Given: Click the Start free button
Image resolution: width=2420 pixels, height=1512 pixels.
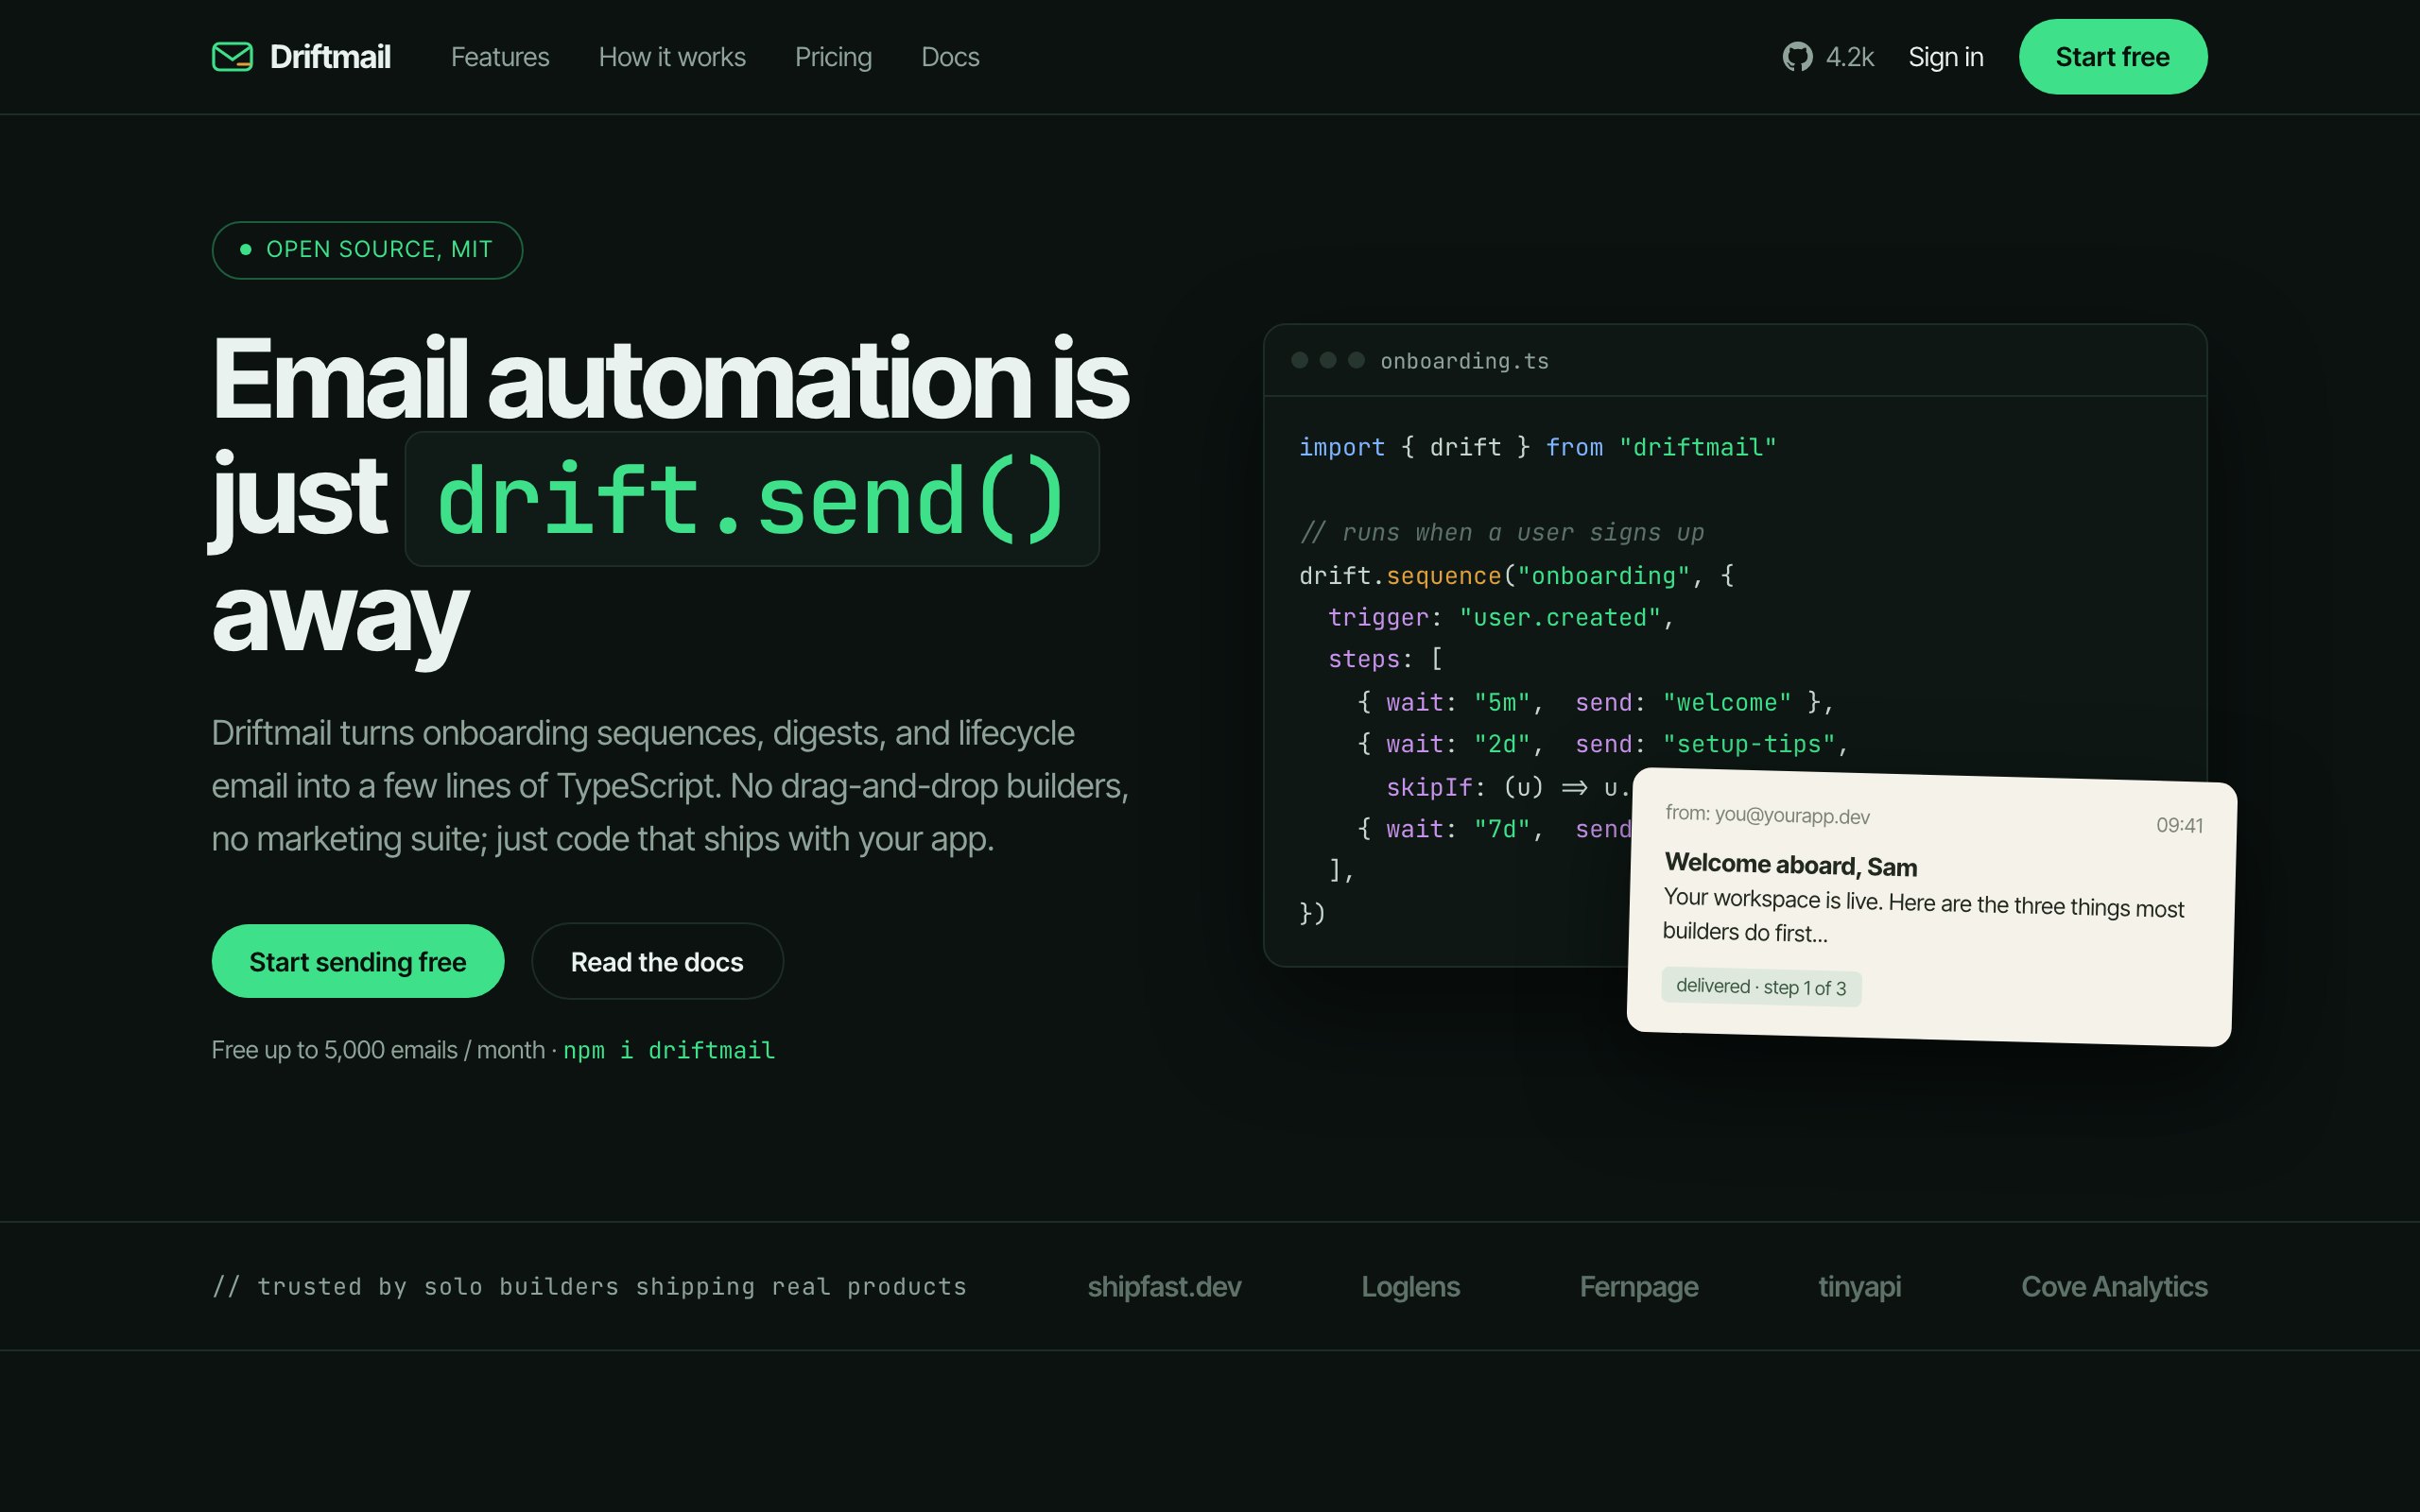Looking at the screenshot, I should pos(2112,57).
